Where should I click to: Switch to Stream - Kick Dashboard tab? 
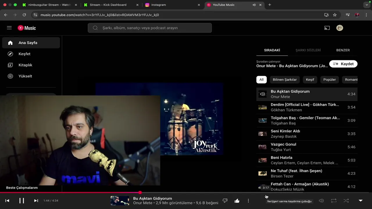pos(112,5)
